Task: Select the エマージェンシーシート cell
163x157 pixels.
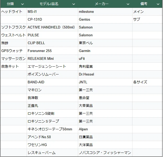Action: point(52,66)
